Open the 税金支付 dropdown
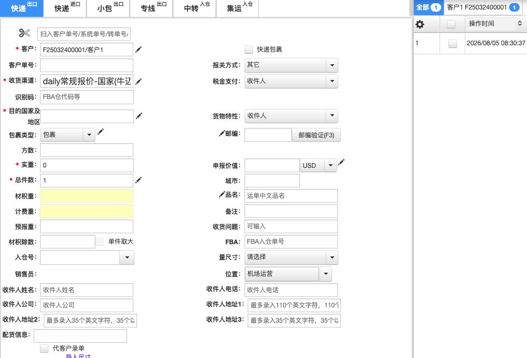Image resolution: width=527 pixels, height=358 pixels. (x=291, y=81)
